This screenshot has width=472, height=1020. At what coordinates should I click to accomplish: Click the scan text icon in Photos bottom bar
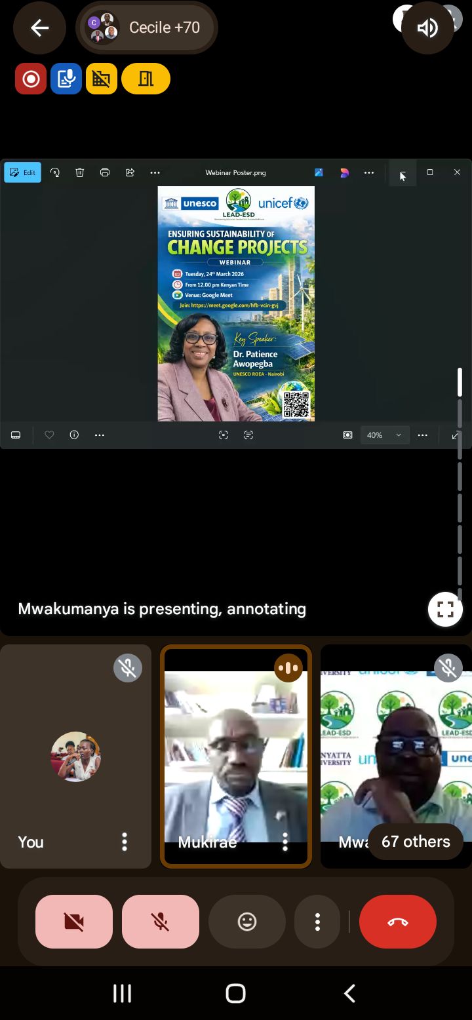(x=248, y=435)
